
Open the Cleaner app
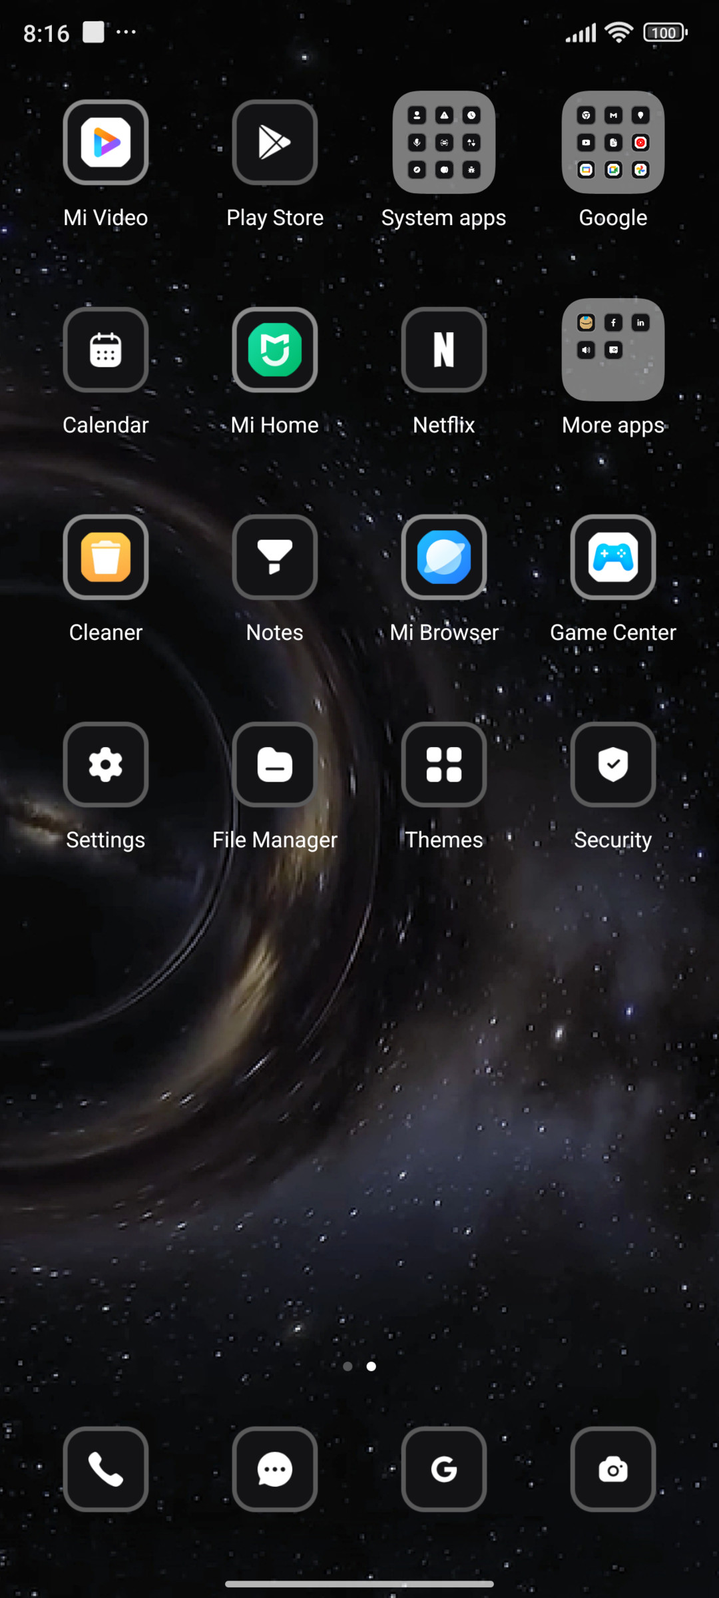pos(106,557)
